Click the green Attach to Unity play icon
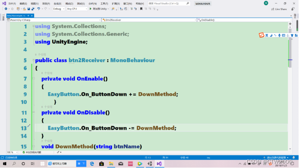Image resolution: width=299 pixels, height=168 pixels. (x=91, y=9)
